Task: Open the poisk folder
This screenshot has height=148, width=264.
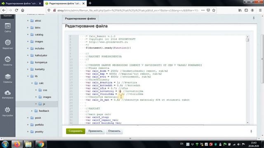Action: (38, 118)
